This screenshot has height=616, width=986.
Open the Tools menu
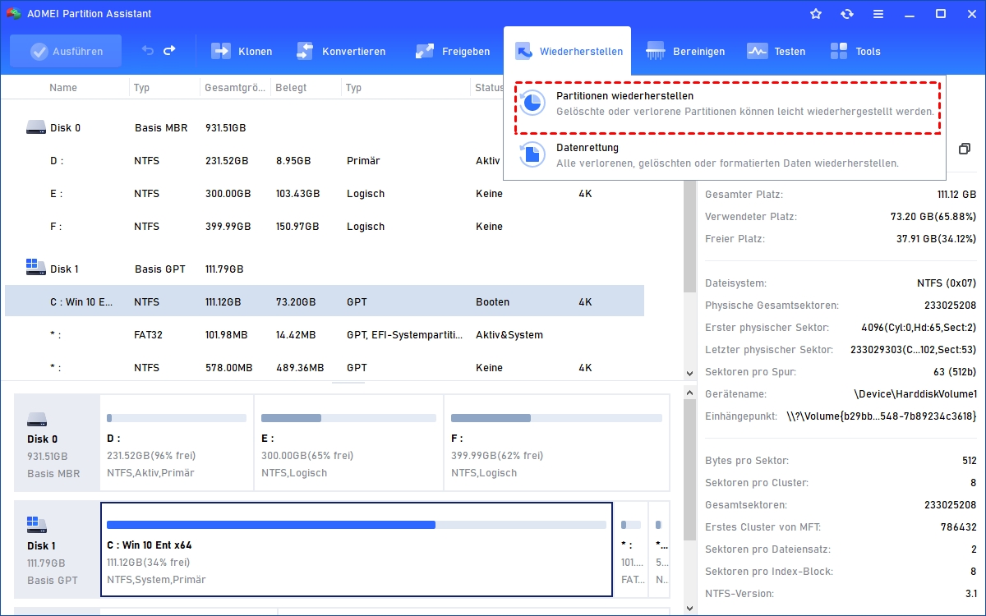(x=855, y=51)
